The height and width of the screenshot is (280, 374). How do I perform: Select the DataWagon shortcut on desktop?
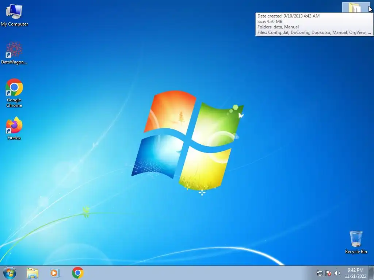click(14, 53)
